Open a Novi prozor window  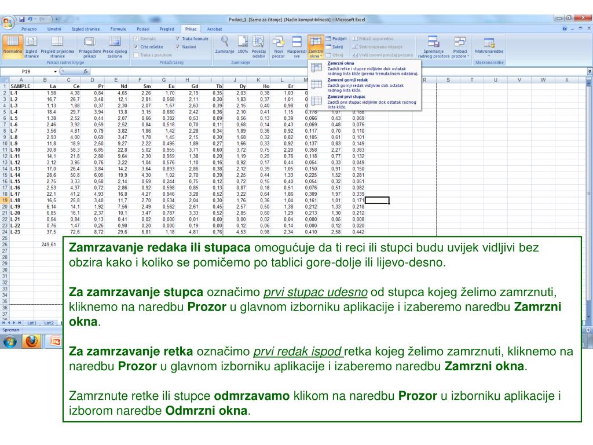tap(279, 46)
